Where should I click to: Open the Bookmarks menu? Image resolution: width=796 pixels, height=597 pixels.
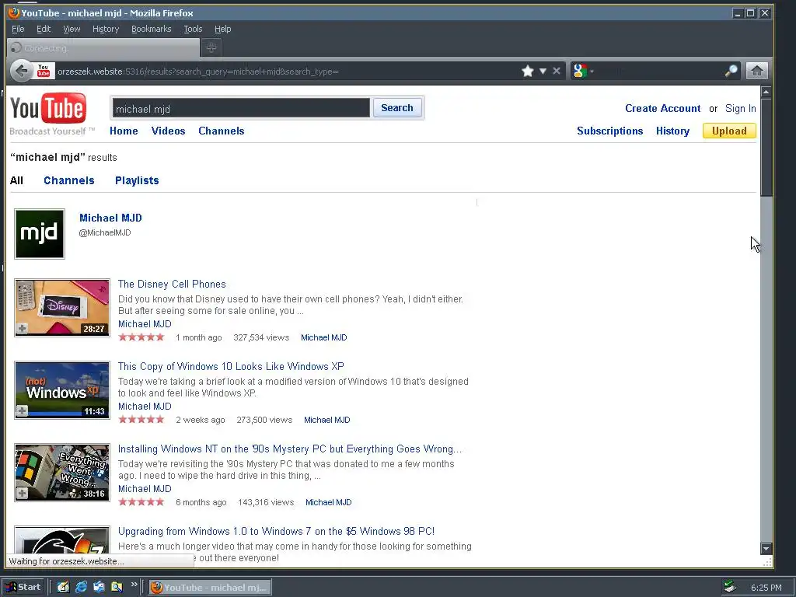pyautogui.click(x=152, y=29)
